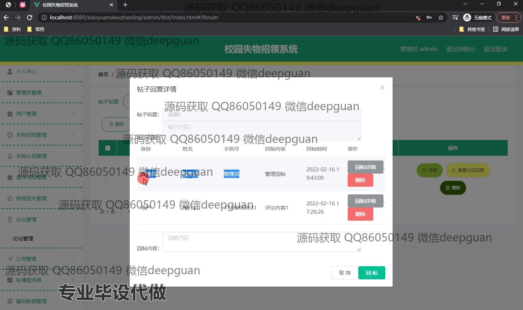The height and width of the screenshot is (310, 523).
Task: Click the 失物认领管理 sidebar icon
Action: click(x=9, y=156)
